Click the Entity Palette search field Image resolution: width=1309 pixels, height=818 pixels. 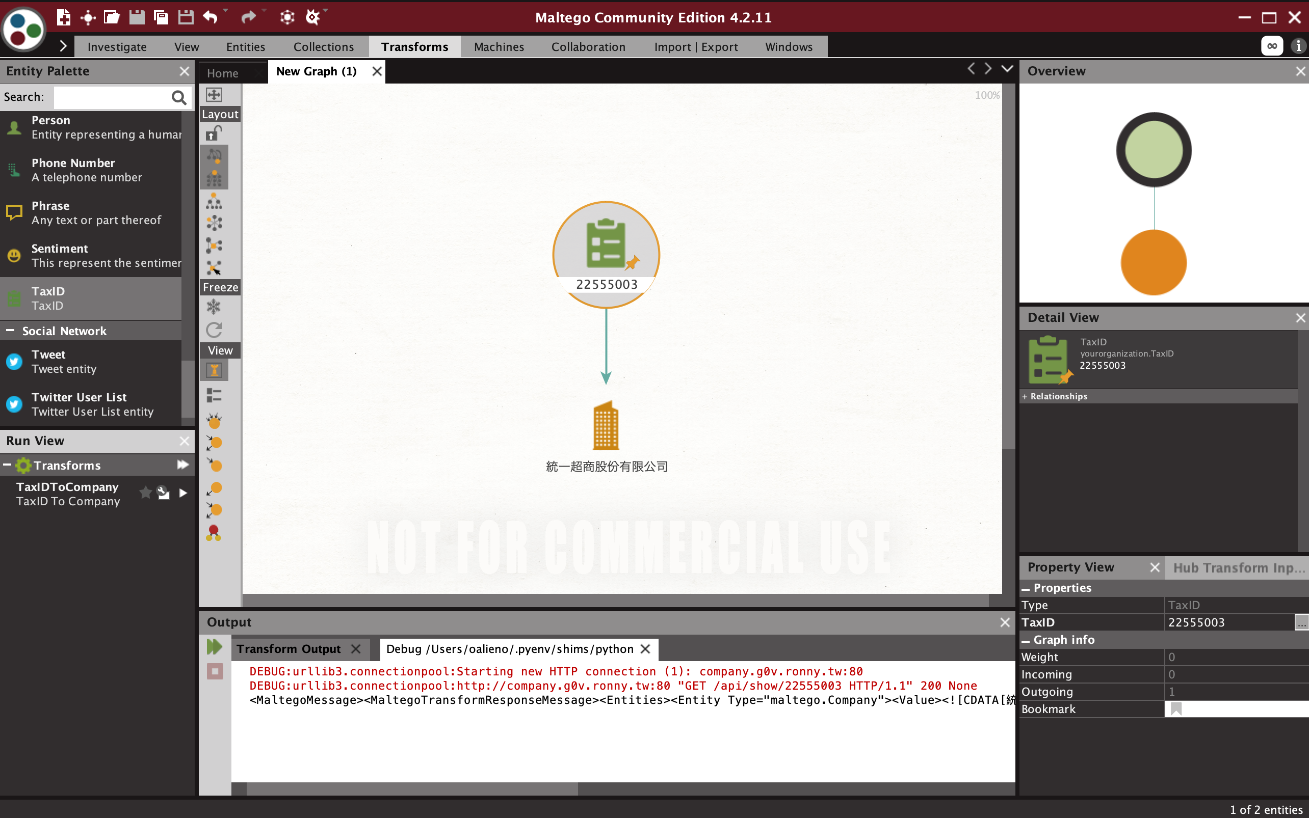click(112, 97)
